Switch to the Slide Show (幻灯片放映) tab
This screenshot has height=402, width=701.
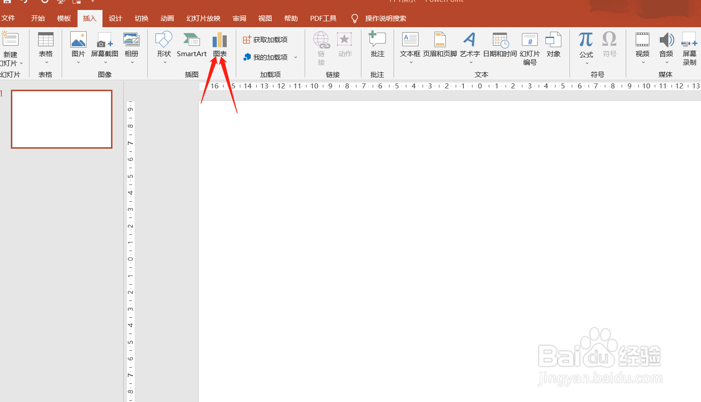point(204,19)
